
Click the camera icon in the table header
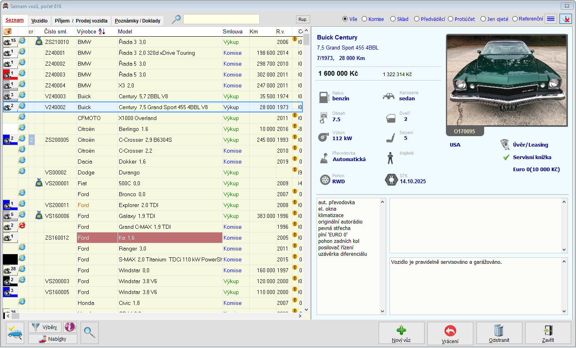[x=8, y=31]
